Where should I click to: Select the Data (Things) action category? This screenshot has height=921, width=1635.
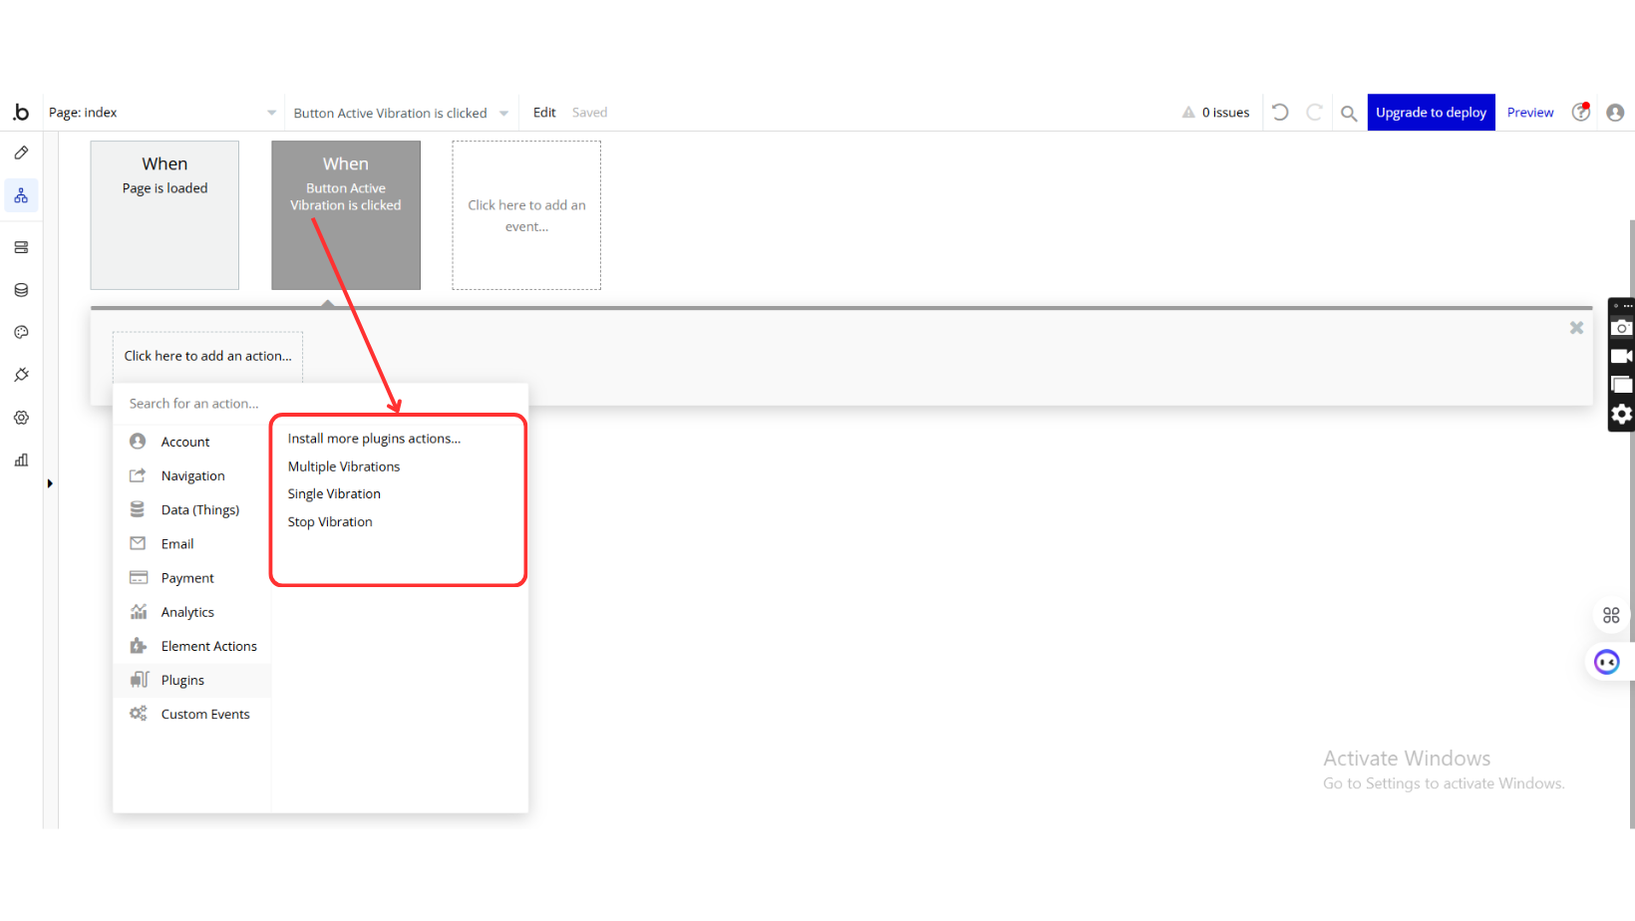pos(191,509)
